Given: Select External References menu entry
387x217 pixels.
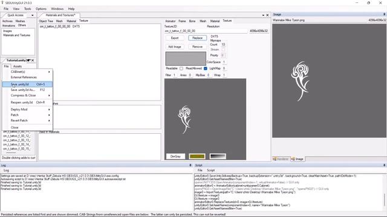Looking at the screenshot, I should (27, 77).
